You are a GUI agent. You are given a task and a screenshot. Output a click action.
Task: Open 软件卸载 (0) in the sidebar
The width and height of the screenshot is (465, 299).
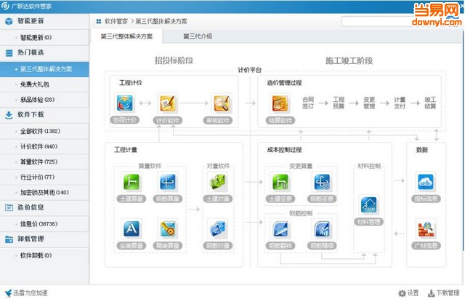44,255
